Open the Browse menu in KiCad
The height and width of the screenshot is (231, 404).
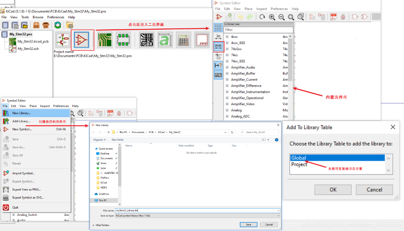38,17
